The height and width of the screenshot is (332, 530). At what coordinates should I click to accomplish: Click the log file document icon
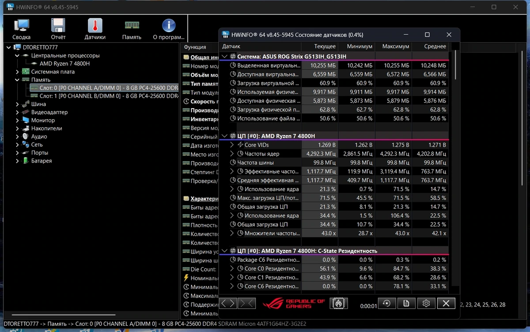pyautogui.click(x=406, y=303)
